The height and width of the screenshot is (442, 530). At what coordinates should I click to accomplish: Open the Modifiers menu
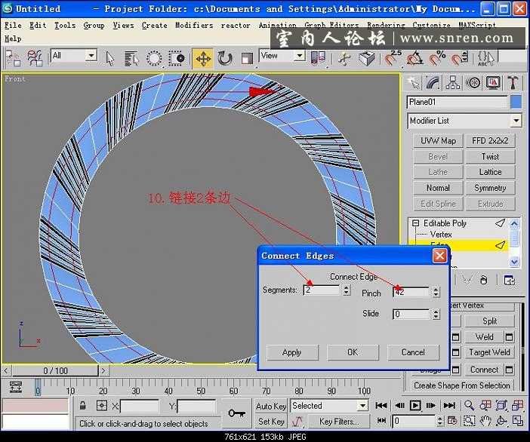(193, 25)
